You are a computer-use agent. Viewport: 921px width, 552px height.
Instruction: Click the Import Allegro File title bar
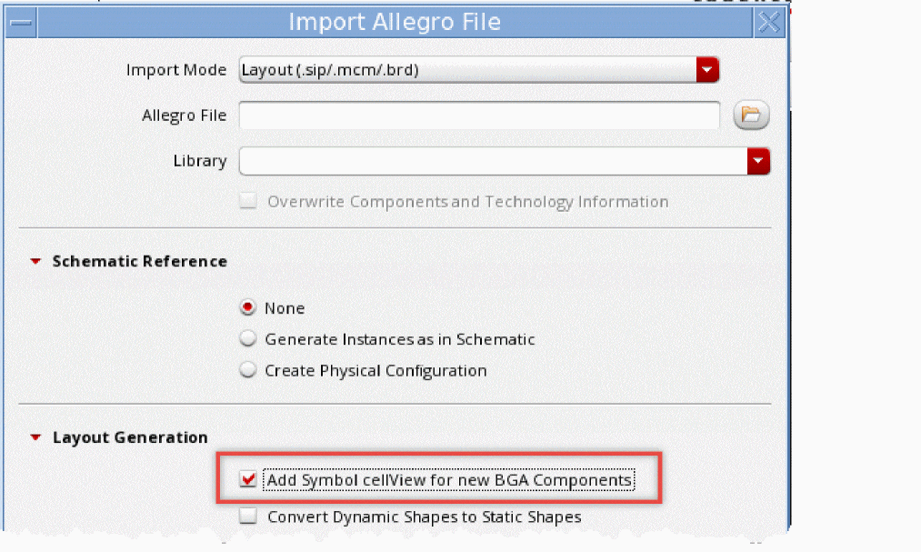(x=395, y=22)
